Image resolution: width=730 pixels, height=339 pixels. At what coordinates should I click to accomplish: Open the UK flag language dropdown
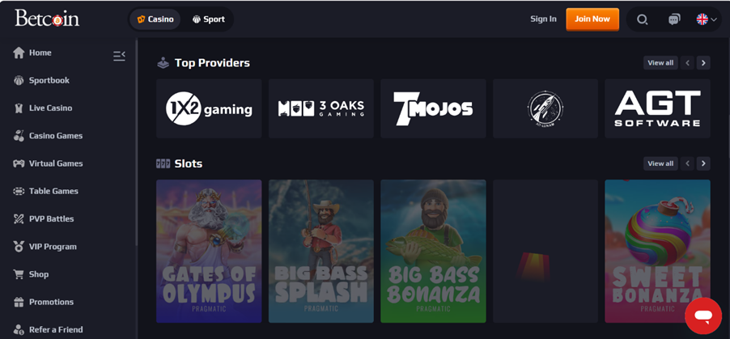(707, 19)
